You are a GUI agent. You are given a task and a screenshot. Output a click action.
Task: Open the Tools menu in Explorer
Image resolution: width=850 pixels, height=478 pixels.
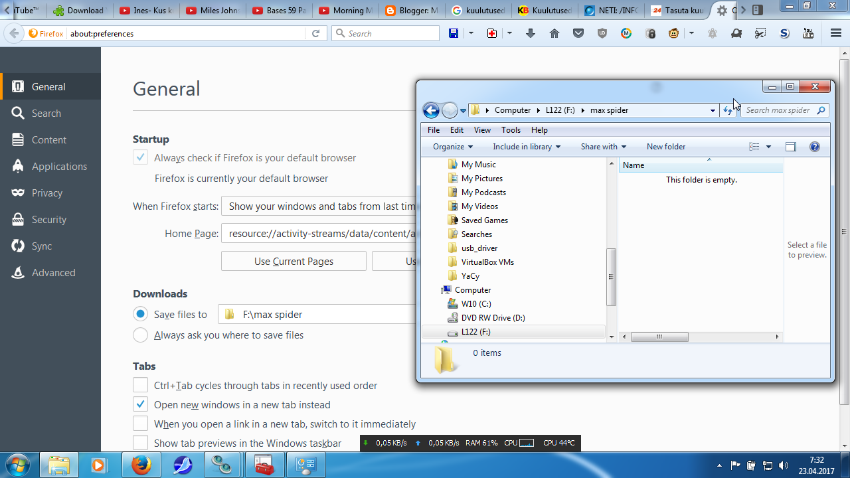pos(511,130)
